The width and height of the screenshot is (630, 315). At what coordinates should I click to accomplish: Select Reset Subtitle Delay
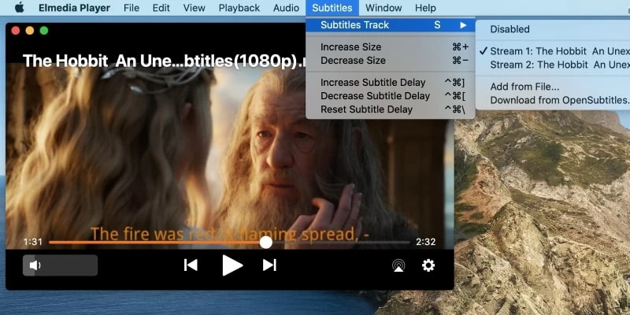390,109
